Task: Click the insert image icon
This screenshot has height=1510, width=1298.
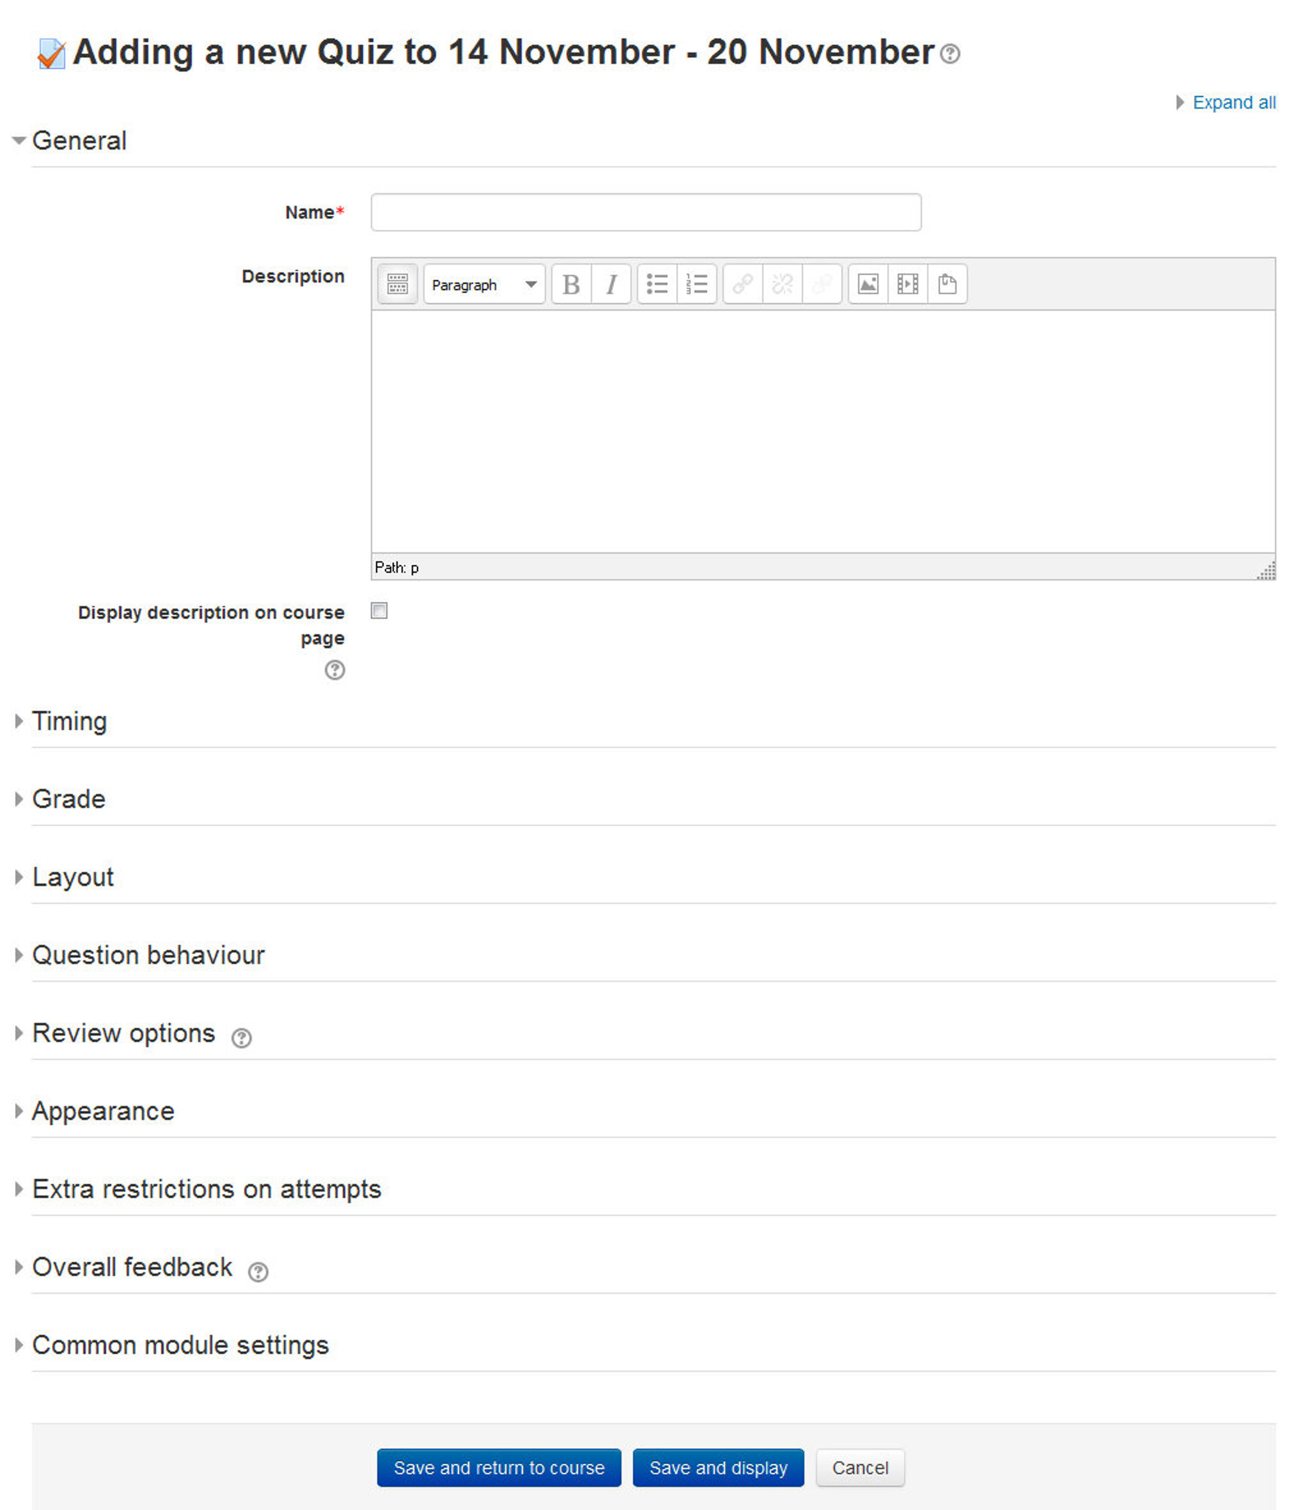Action: point(868,285)
